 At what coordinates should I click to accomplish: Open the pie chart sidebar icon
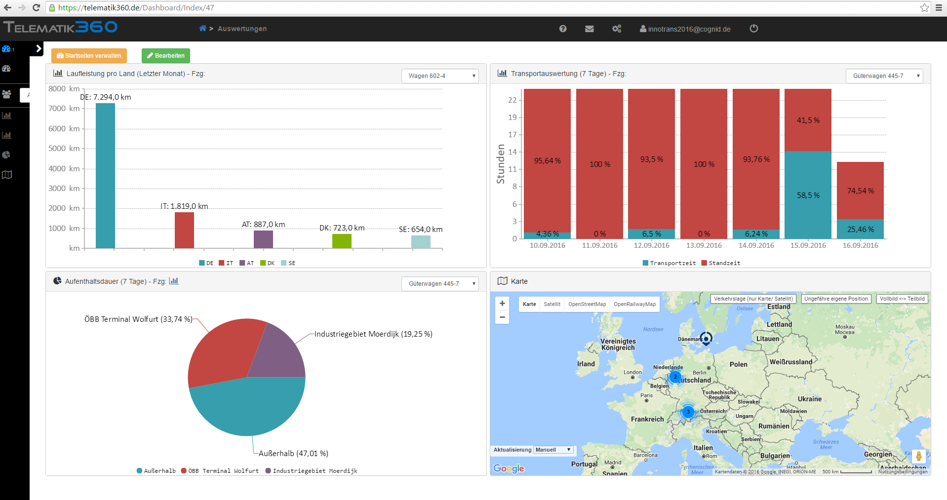click(x=6, y=155)
